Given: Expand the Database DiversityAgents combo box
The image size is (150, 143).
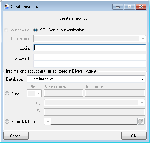Looking at the screenshot, I should click(x=86, y=79).
